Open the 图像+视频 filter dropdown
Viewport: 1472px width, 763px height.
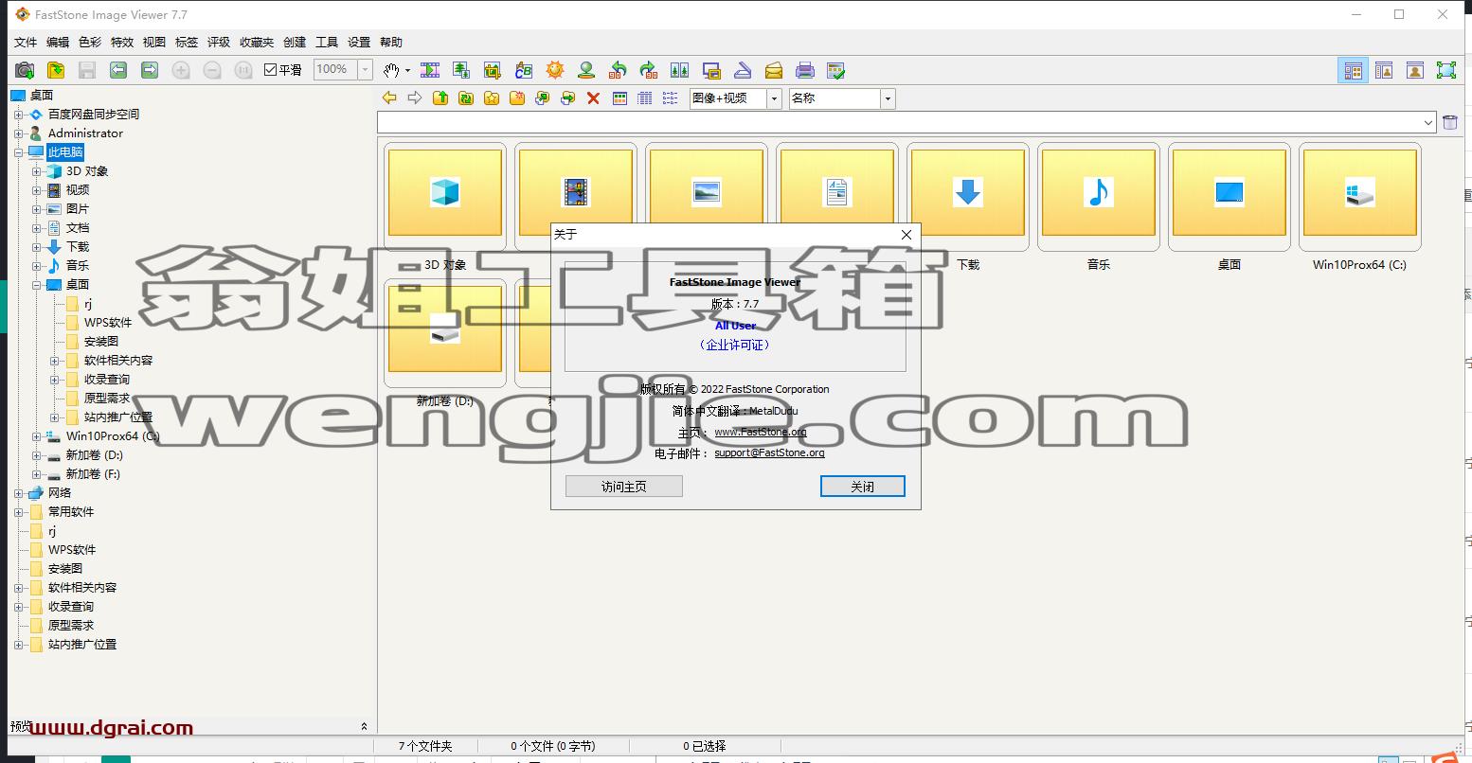point(735,98)
